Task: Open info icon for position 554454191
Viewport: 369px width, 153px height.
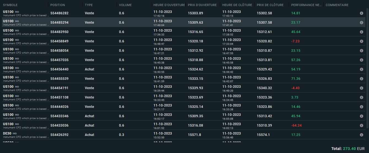Action: pyautogui.click(x=361, y=88)
